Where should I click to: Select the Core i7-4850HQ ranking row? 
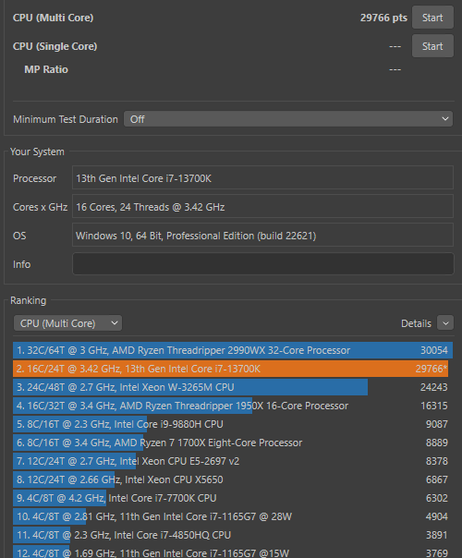point(233,535)
